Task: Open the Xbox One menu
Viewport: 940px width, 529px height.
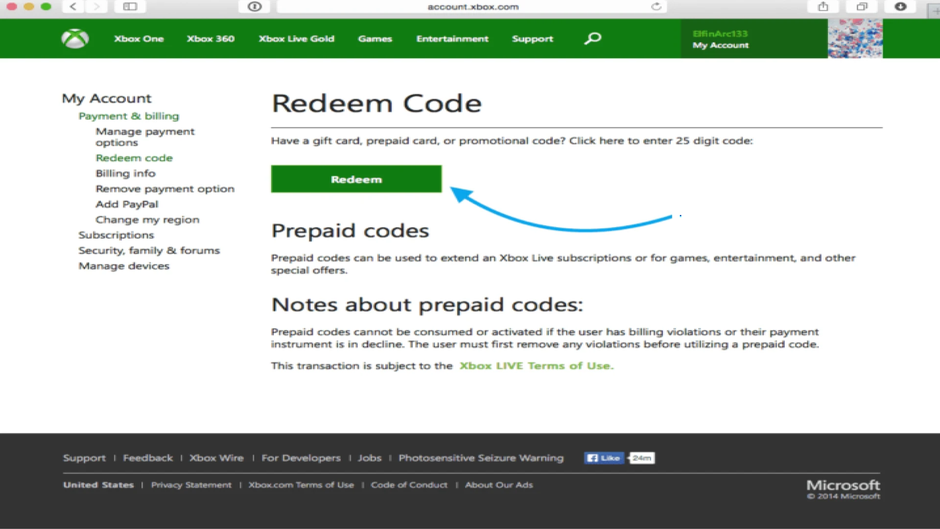Action: 139,39
